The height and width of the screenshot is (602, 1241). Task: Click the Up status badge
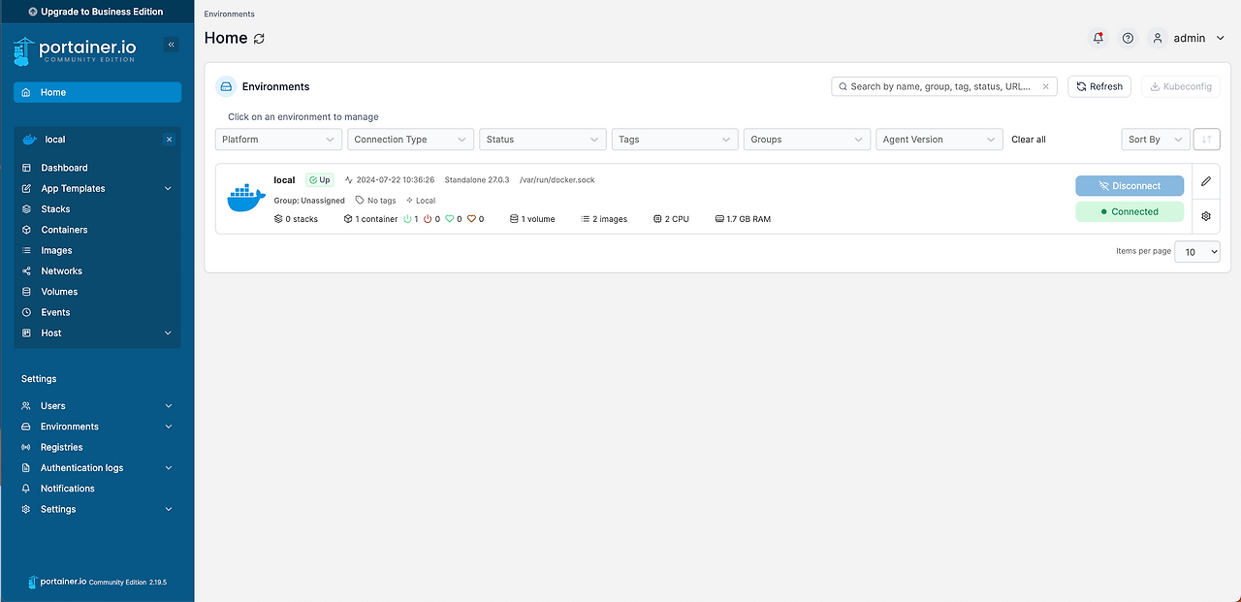(319, 180)
